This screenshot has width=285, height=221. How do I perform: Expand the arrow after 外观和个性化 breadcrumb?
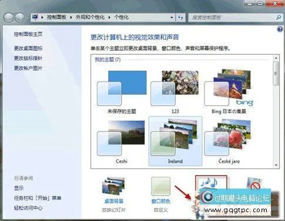109,18
